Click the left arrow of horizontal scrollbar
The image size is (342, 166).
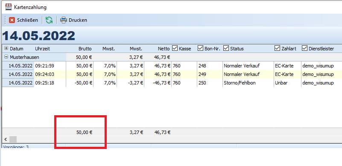(6, 139)
